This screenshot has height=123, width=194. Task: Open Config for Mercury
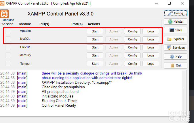coord(132,55)
